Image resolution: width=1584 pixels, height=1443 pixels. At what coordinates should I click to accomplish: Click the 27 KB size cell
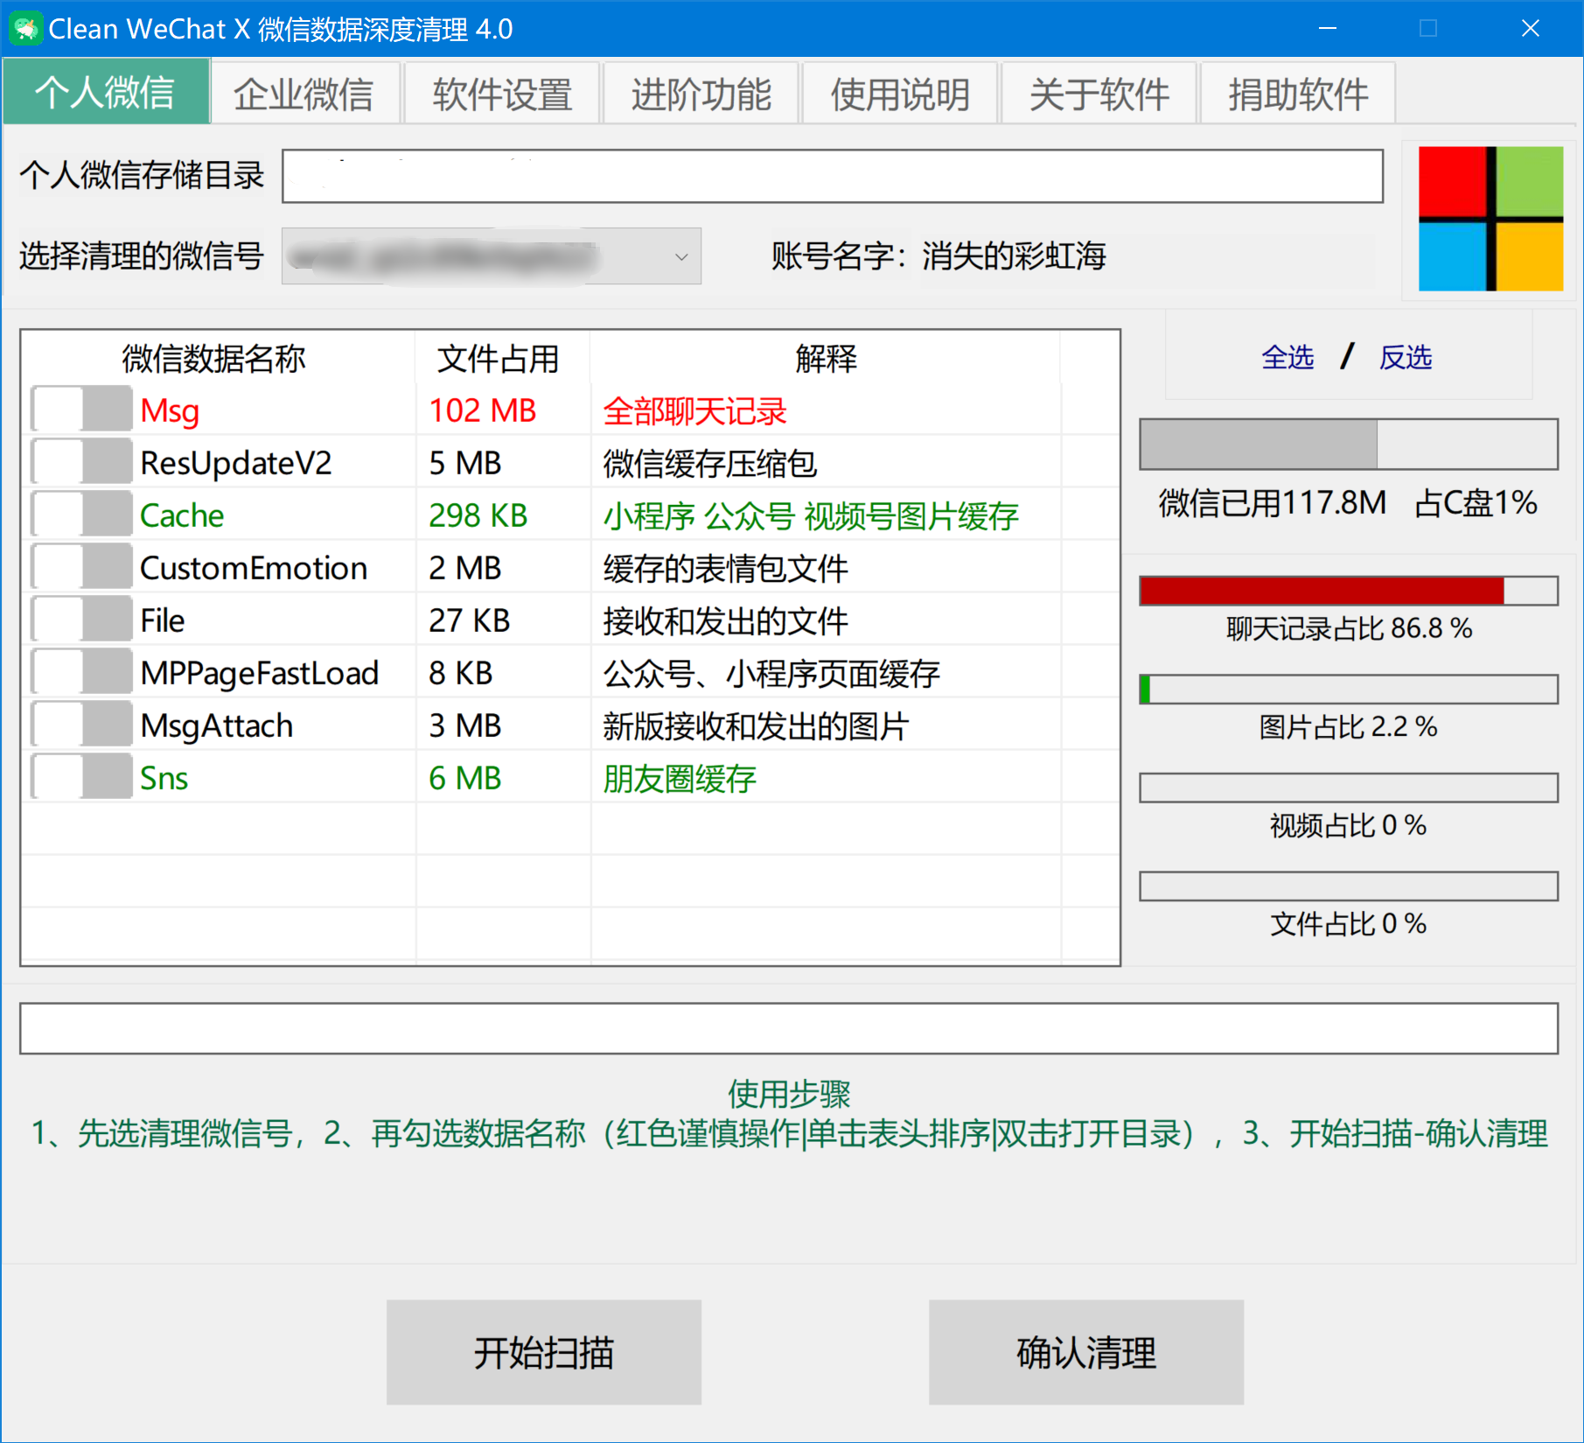[470, 620]
